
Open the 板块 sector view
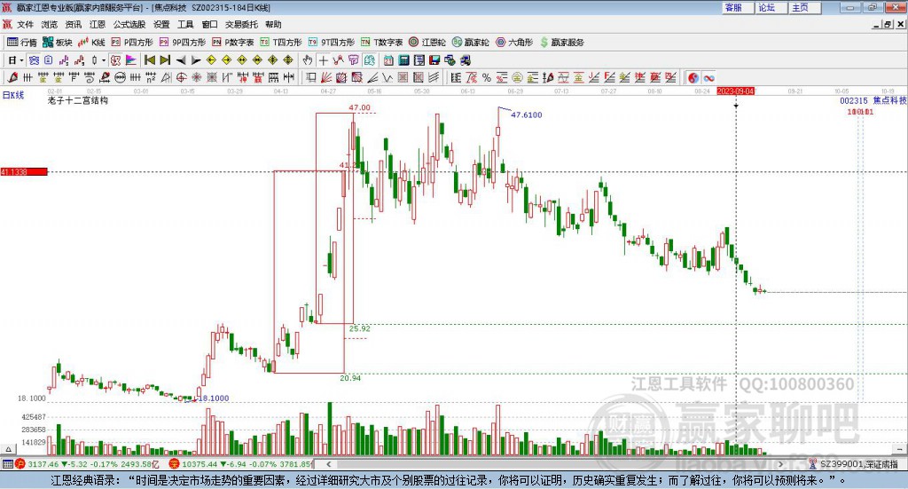click(58, 43)
